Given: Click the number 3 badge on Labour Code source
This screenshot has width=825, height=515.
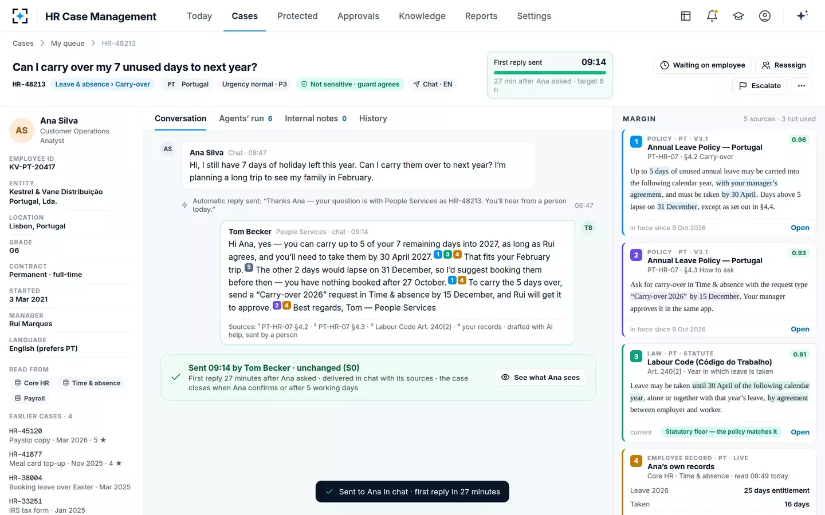Looking at the screenshot, I should (x=636, y=356).
